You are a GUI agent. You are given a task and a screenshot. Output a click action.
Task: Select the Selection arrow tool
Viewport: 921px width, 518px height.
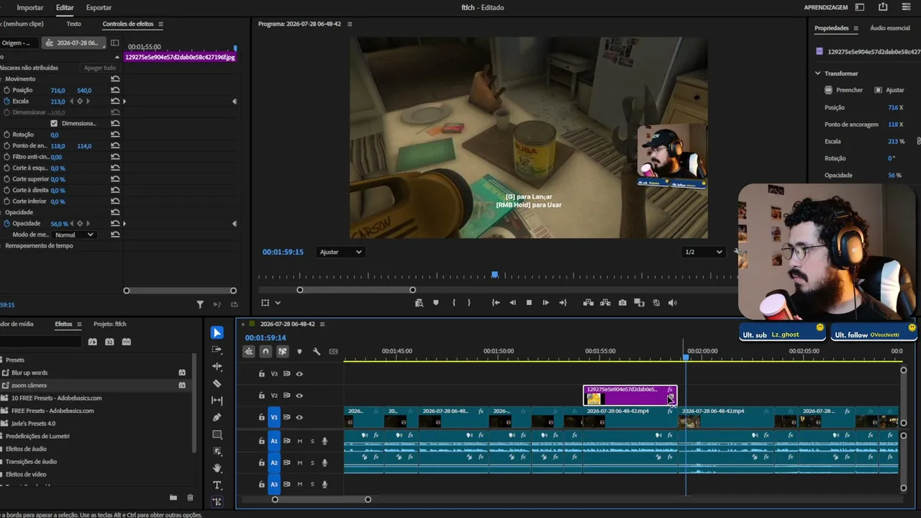[x=217, y=332]
